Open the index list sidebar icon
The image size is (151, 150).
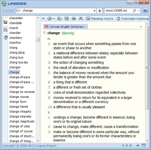click(5, 30)
